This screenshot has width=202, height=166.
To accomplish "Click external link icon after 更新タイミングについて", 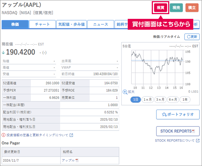I will (x=71, y=135).
